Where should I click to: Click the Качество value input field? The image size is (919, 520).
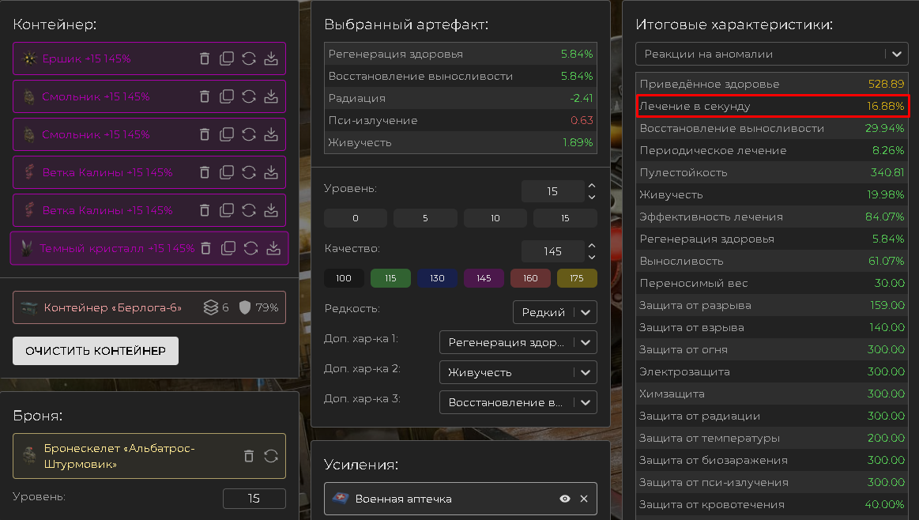pos(552,251)
